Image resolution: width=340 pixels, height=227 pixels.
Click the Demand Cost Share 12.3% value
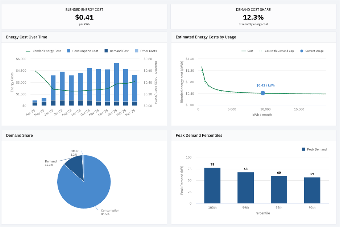coord(253,17)
